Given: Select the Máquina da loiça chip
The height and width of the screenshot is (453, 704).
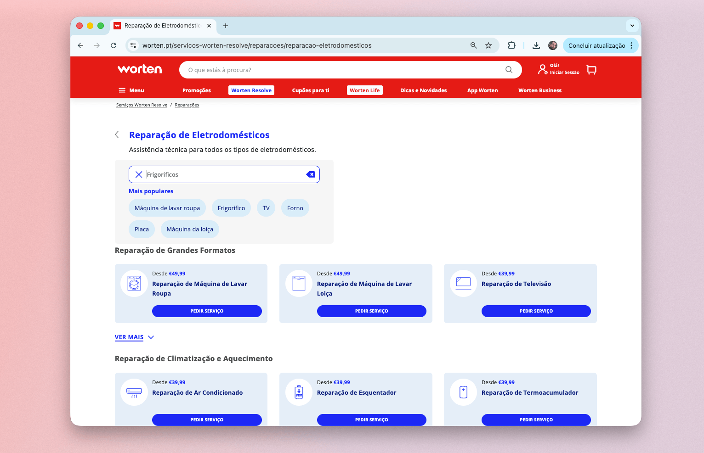Looking at the screenshot, I should [x=190, y=229].
